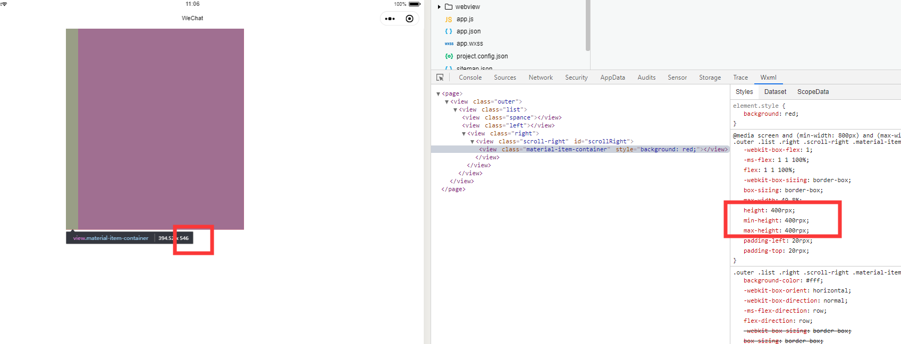Click the background: red element style

771,114
